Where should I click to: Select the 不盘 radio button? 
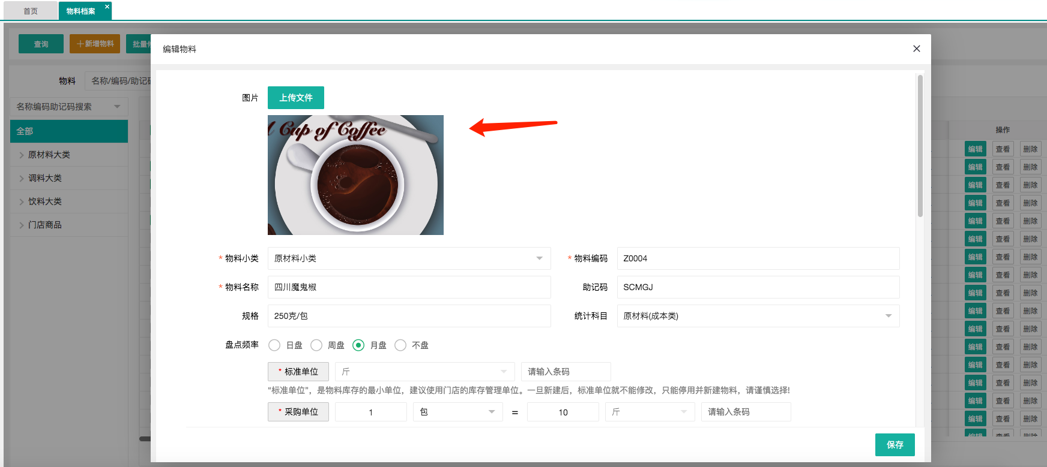click(x=400, y=345)
